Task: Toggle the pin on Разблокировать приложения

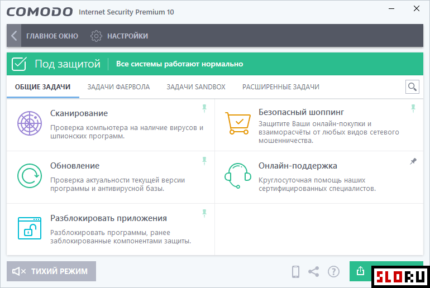Action: [x=204, y=213]
